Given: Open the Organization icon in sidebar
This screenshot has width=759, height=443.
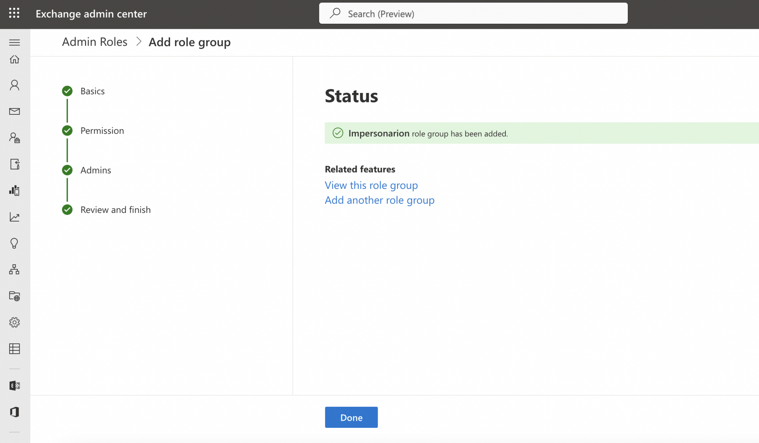Looking at the screenshot, I should coord(14,270).
